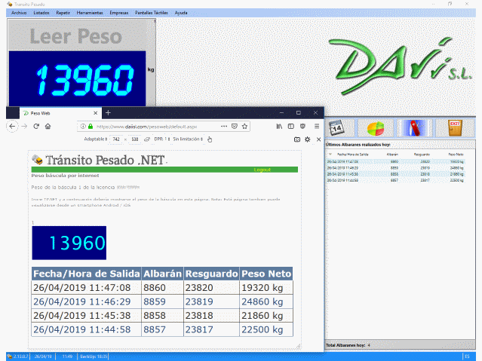482x361 pixels.
Task: Click the viewport height field 538
Action: [134, 139]
